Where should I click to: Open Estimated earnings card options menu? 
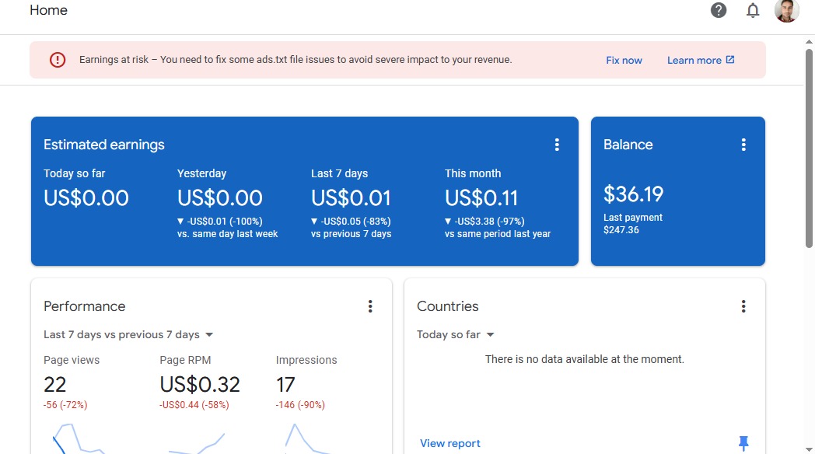pos(557,145)
